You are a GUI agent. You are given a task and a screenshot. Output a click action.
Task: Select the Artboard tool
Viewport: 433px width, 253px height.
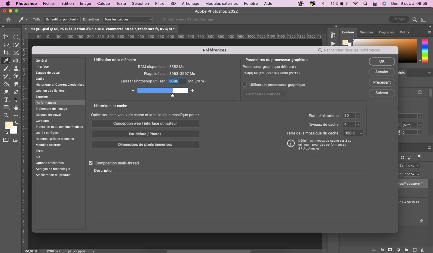(x=6, y=37)
